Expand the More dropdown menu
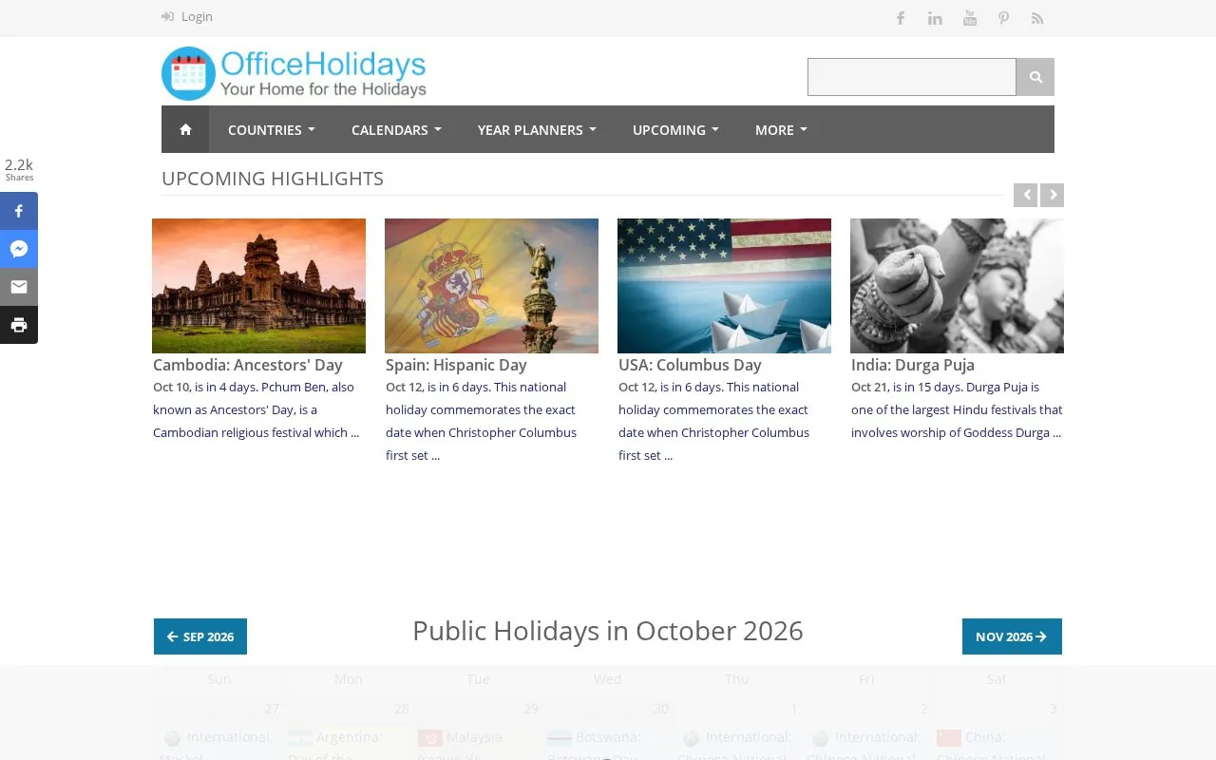Screen dimensions: 1216x760 click(781, 130)
